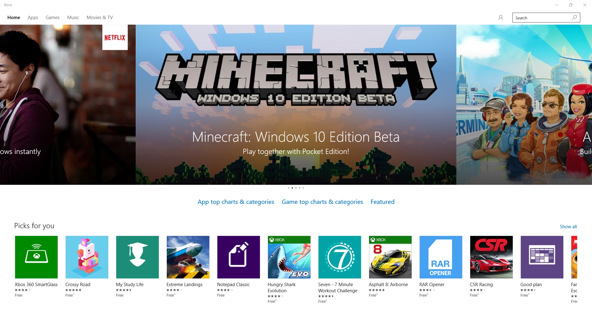Open the Good plan app icon

click(542, 257)
